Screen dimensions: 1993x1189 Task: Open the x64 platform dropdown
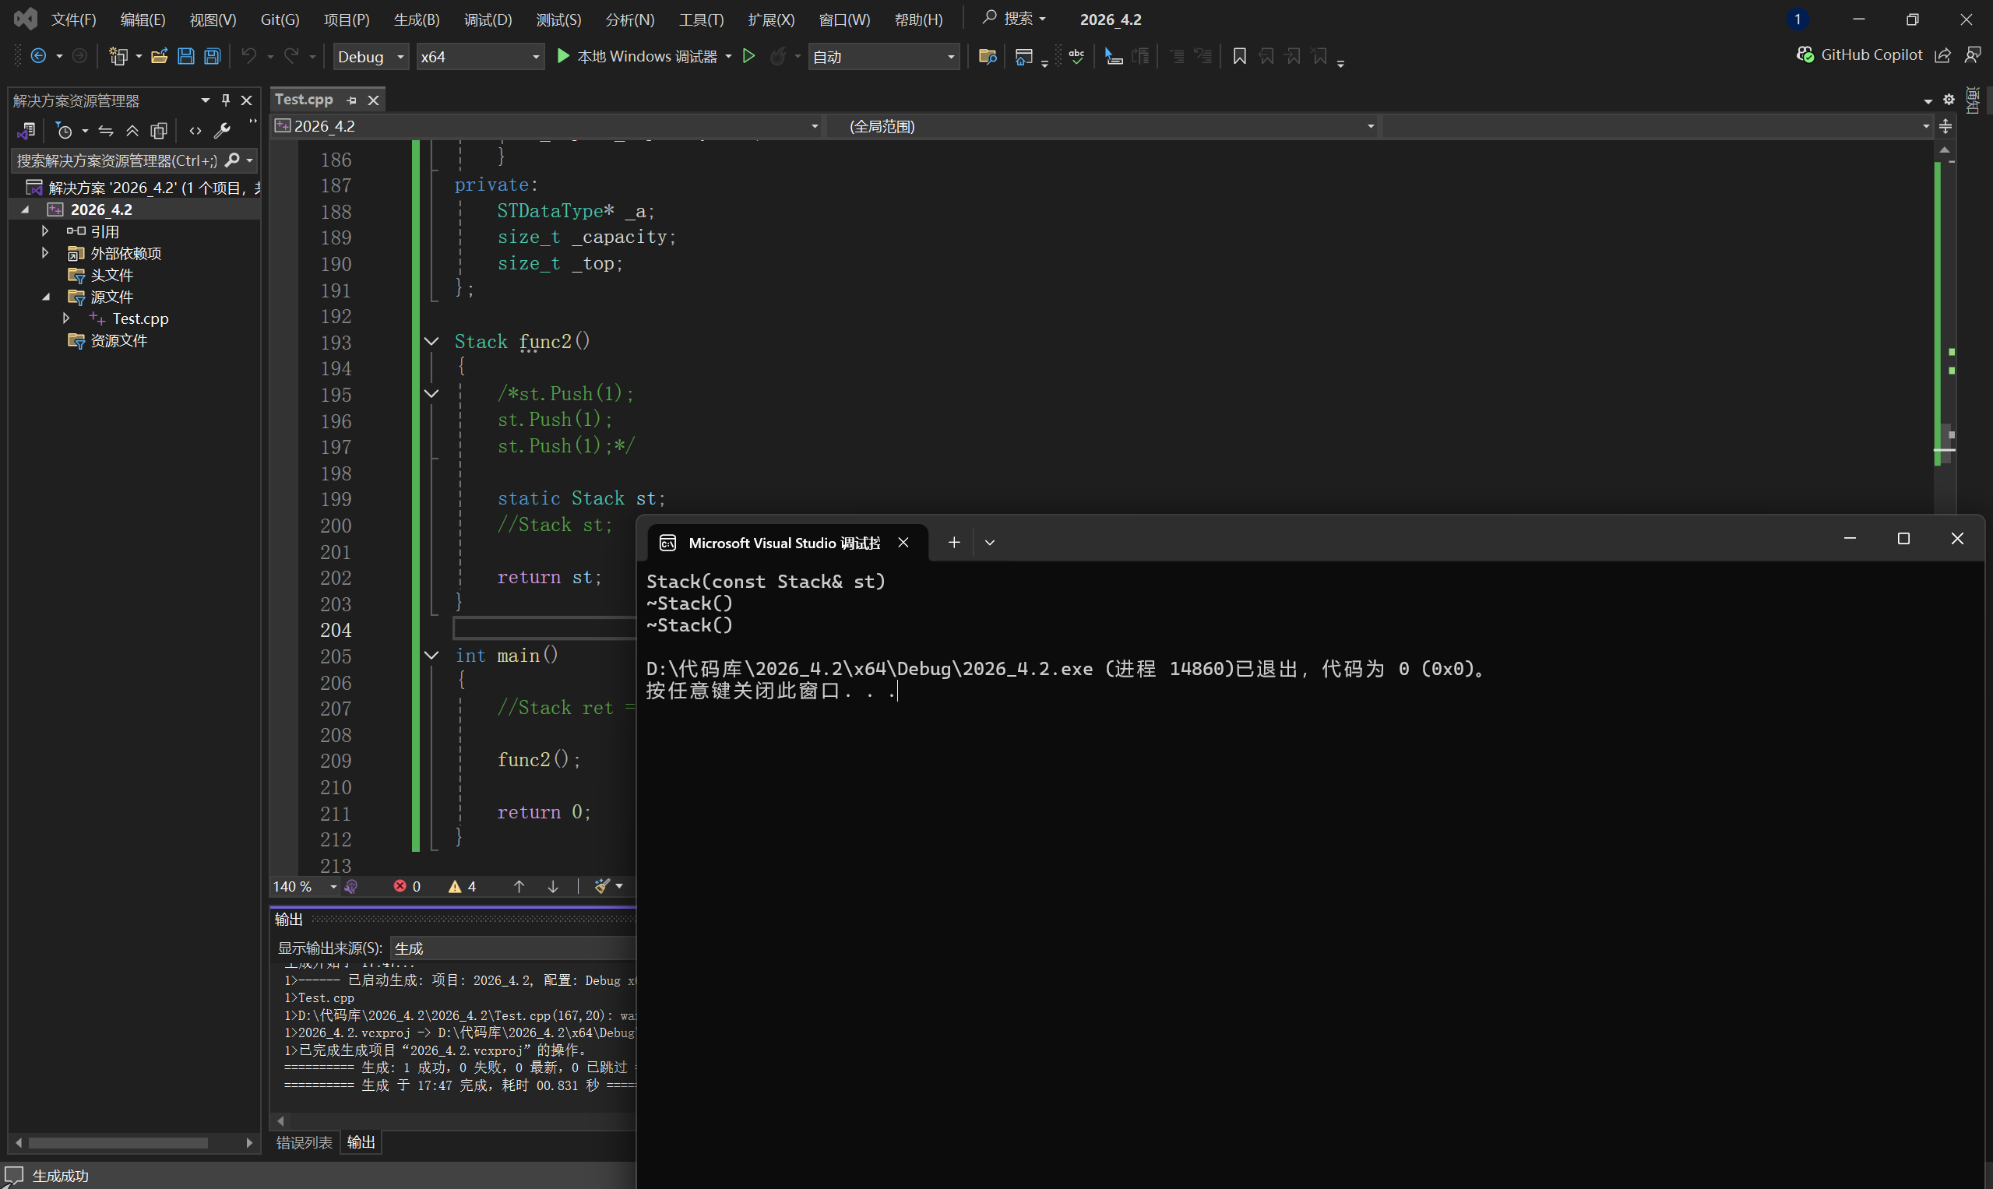479,57
